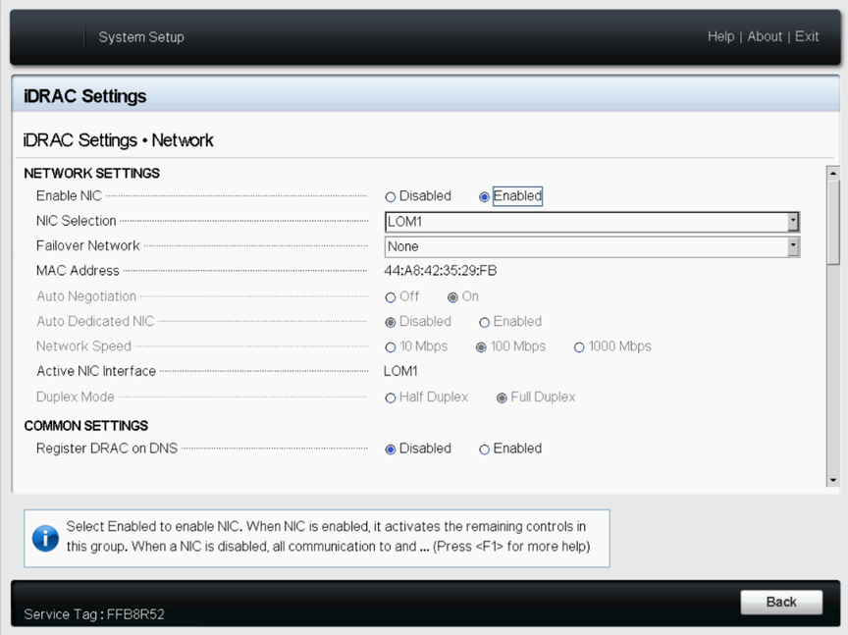
Task: Enable Auto Dedicated NIC option
Action: tap(485, 323)
